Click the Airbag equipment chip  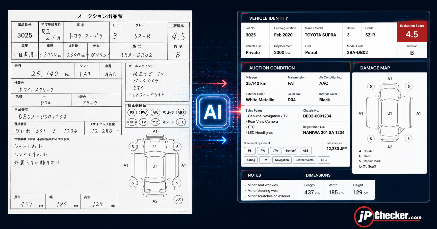pos(251,160)
